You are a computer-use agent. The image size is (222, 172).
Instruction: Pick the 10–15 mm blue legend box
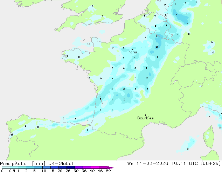point(47,167)
